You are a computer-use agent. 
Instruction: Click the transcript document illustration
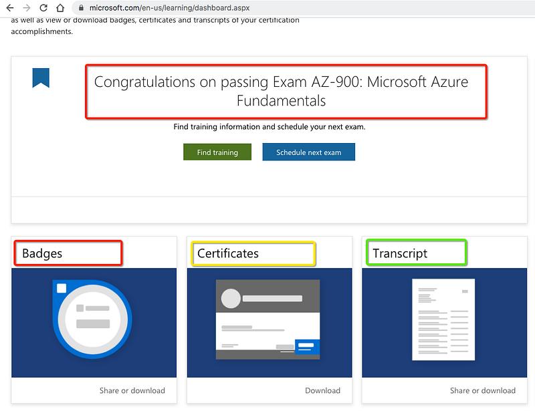[x=443, y=319]
